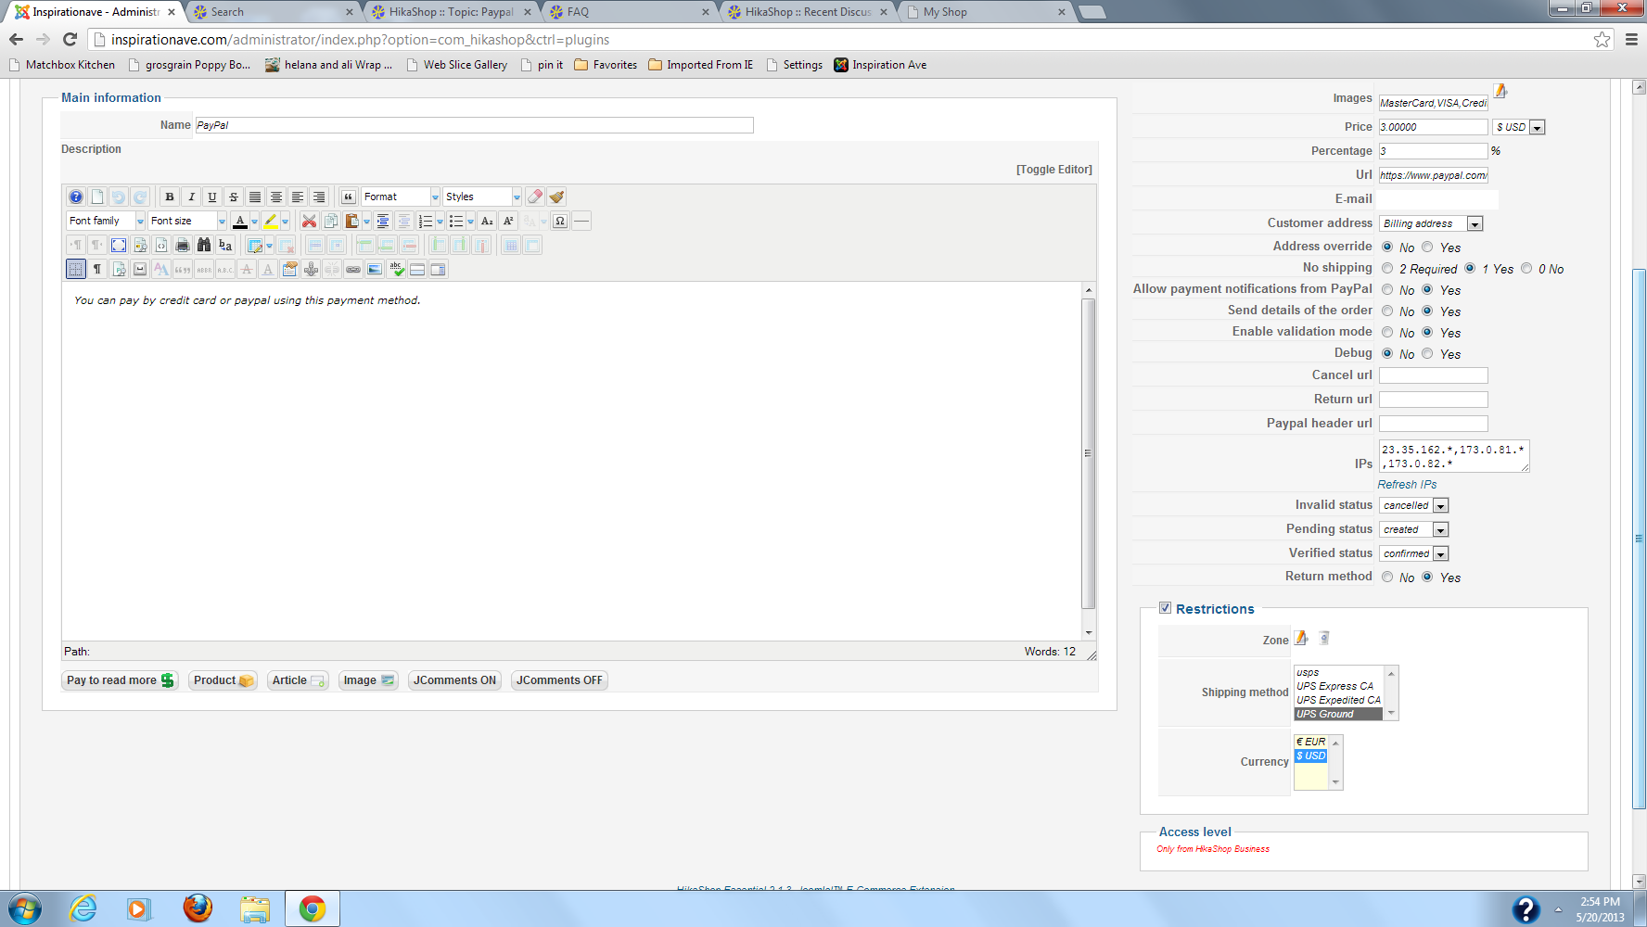Image resolution: width=1647 pixels, height=927 pixels.
Task: Open the Format dropdown in editor
Action: (x=401, y=197)
